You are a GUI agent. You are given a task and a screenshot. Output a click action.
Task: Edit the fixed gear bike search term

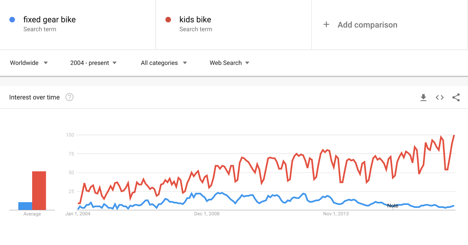click(x=50, y=20)
